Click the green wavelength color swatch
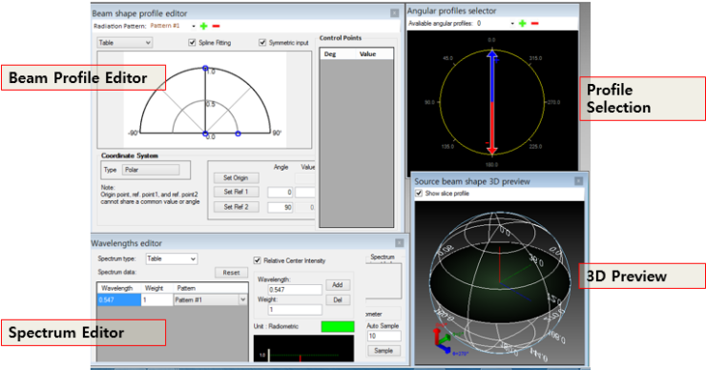The width and height of the screenshot is (706, 370). pos(338,326)
